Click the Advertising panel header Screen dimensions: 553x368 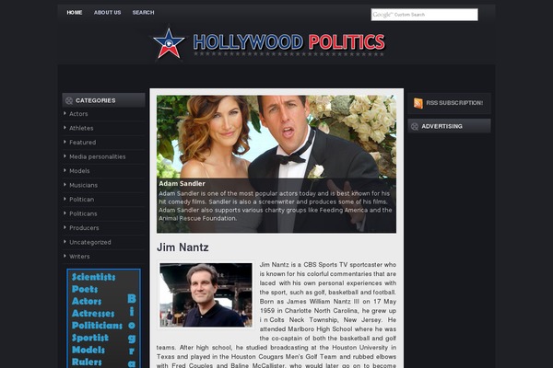click(449, 126)
